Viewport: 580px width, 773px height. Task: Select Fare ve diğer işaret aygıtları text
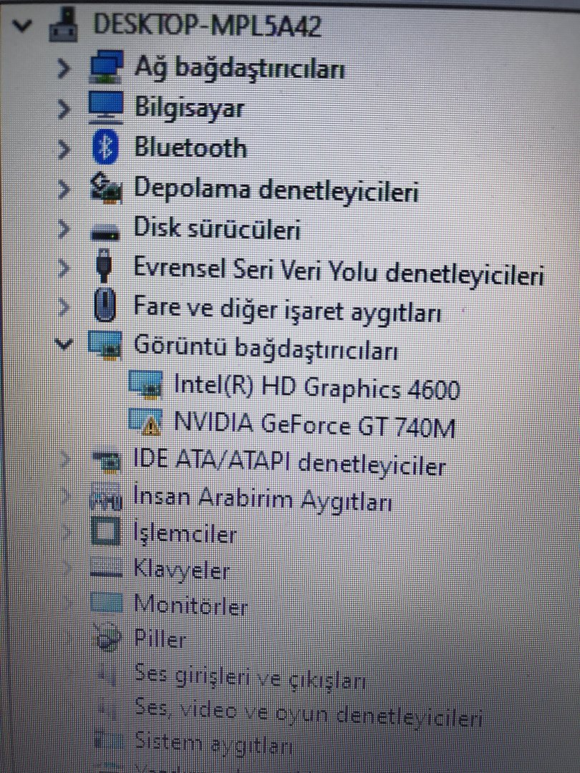pos(288,310)
